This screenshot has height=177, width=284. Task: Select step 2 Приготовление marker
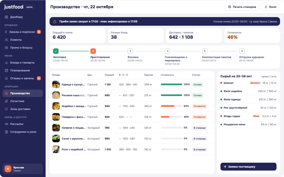93,51
